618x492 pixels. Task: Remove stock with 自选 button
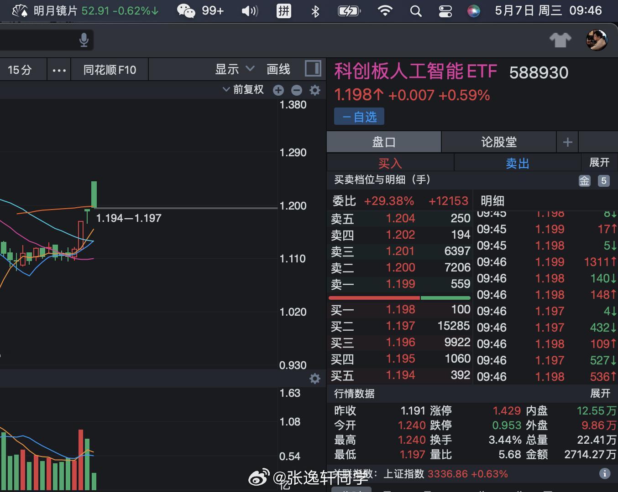[x=359, y=117]
